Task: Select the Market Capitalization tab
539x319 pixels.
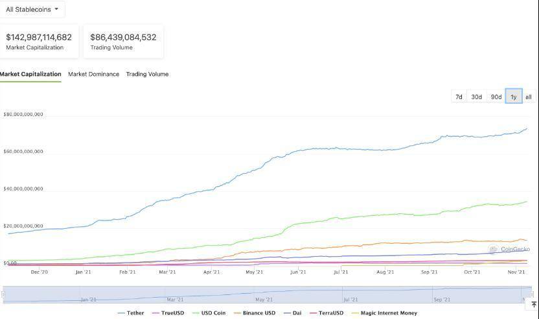Action: 30,74
